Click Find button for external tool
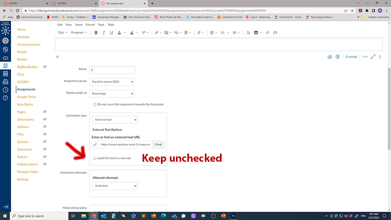The height and width of the screenshot is (220, 391). pyautogui.click(x=158, y=144)
